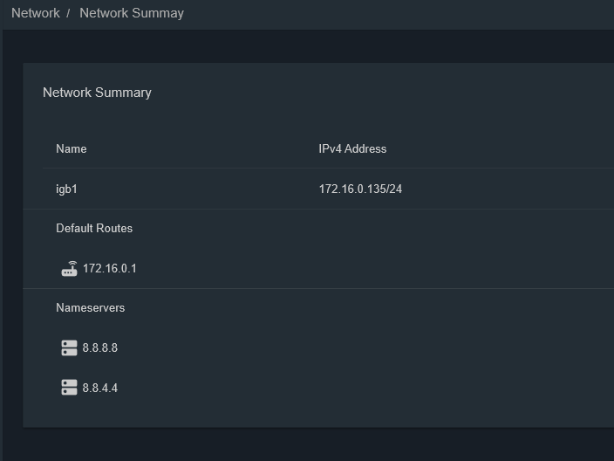Select the Network Summay breadcrumb item

(132, 13)
